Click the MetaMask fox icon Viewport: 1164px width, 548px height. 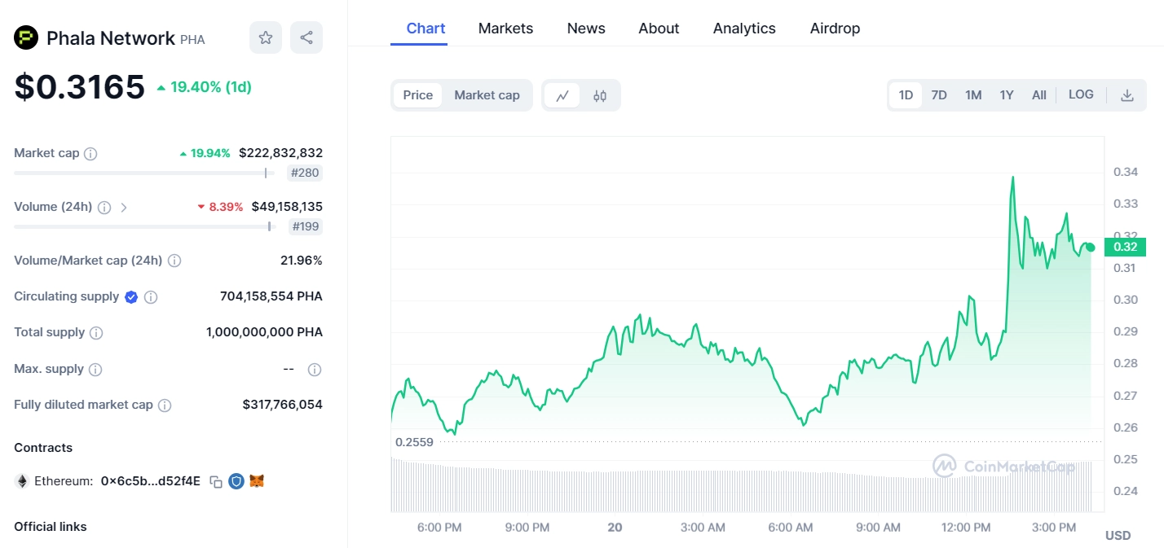click(x=257, y=481)
